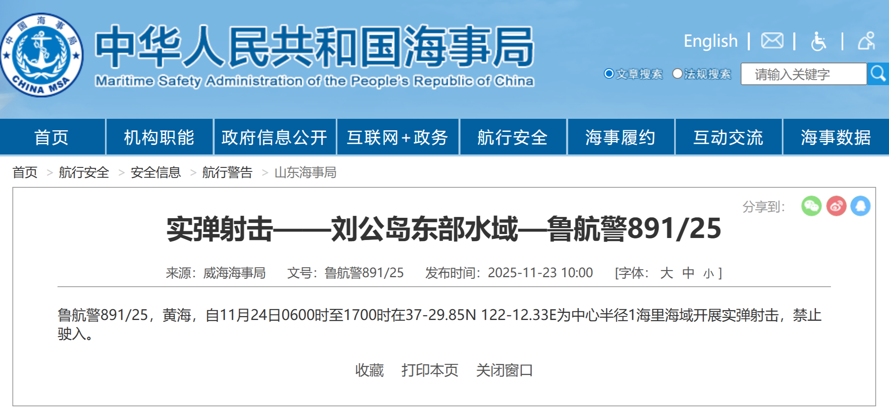
Task: Open the 海事数据 navigation menu
Action: coord(836,137)
